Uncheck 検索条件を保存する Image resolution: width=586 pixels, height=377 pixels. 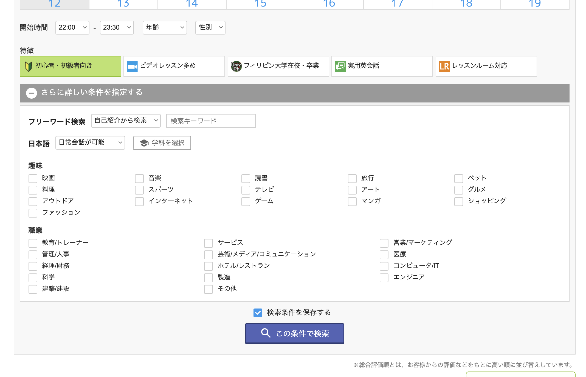coord(257,312)
